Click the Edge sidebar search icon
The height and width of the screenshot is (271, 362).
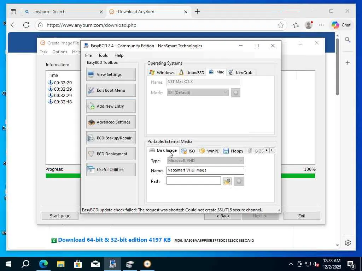[348, 40]
